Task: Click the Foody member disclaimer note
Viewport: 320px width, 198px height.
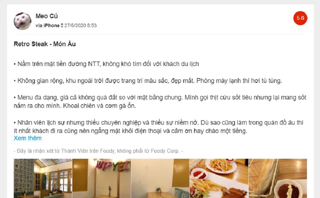Action: pyautogui.click(x=98, y=151)
